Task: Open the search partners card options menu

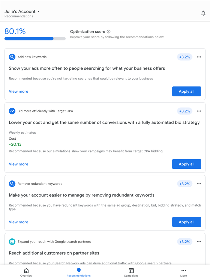Action: click(x=199, y=241)
